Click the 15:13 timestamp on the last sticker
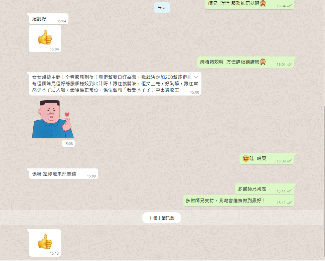 point(54,254)
